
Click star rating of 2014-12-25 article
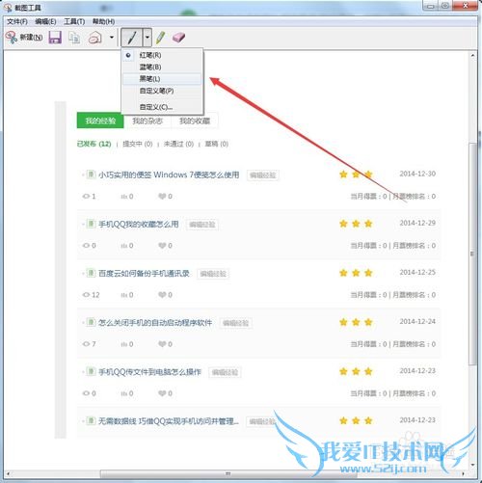(x=356, y=273)
